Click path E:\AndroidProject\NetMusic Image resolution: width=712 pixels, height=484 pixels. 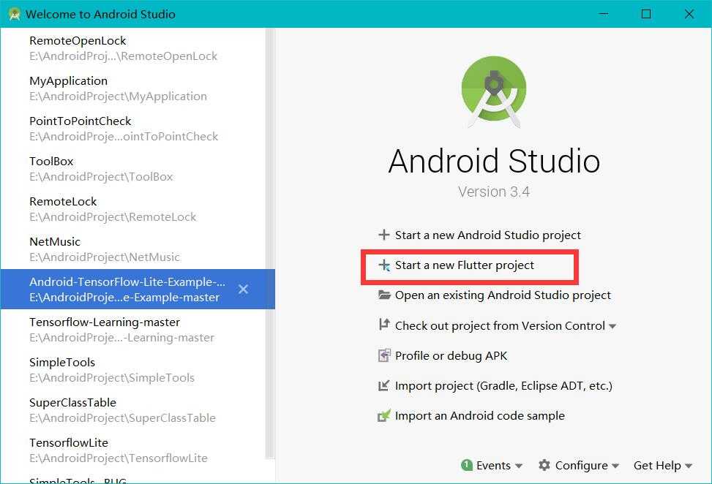[x=105, y=257]
